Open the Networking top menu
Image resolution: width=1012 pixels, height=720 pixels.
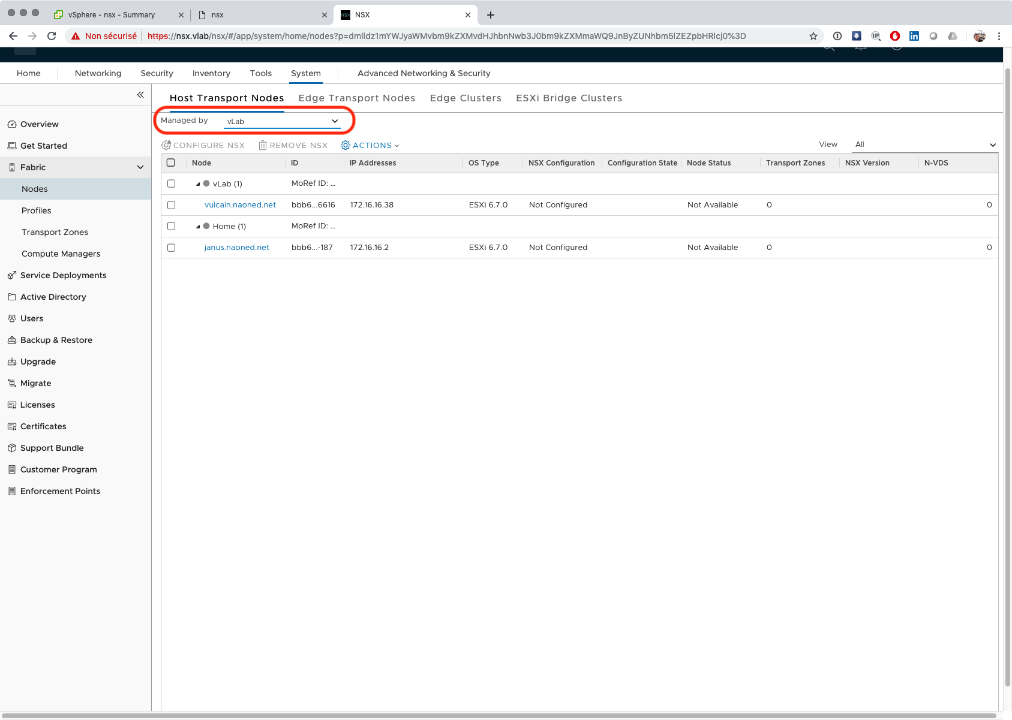(x=98, y=73)
